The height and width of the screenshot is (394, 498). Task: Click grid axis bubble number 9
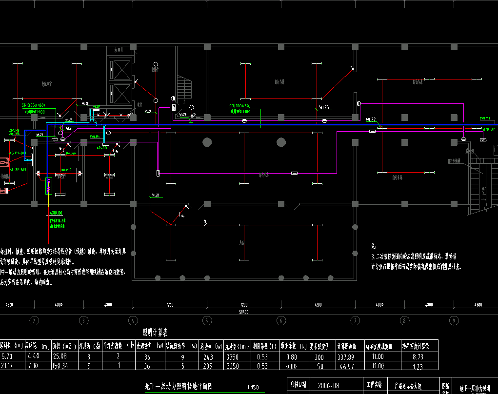tap(454, 321)
